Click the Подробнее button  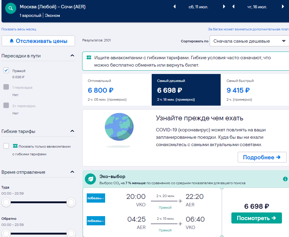click(262, 157)
